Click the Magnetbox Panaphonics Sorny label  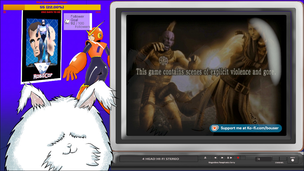221,162
